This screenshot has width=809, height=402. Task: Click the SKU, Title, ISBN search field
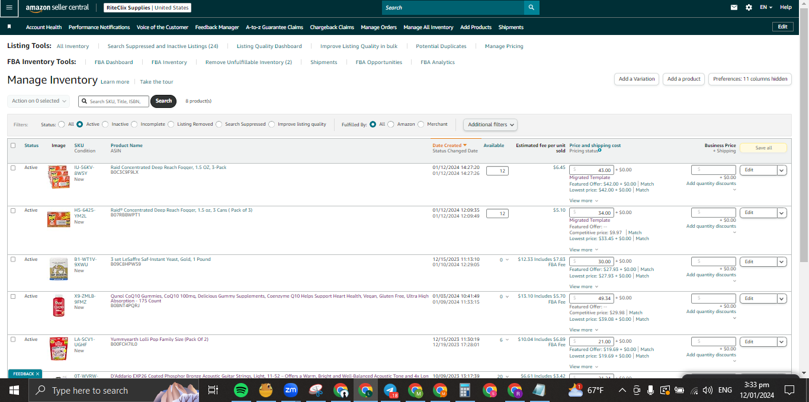[x=114, y=101]
